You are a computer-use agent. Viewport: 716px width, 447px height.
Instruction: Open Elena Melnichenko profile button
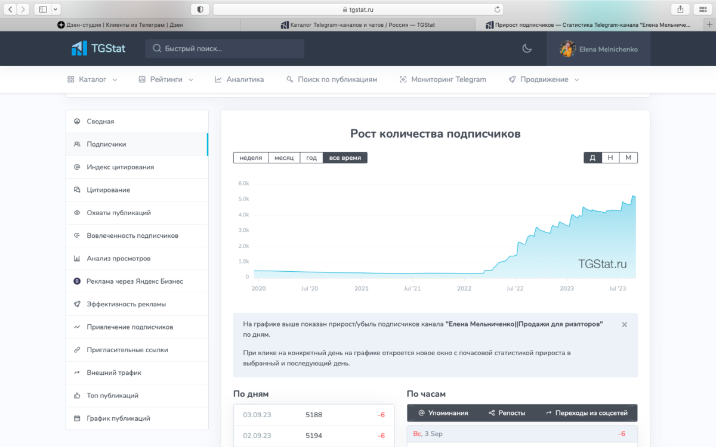point(598,49)
